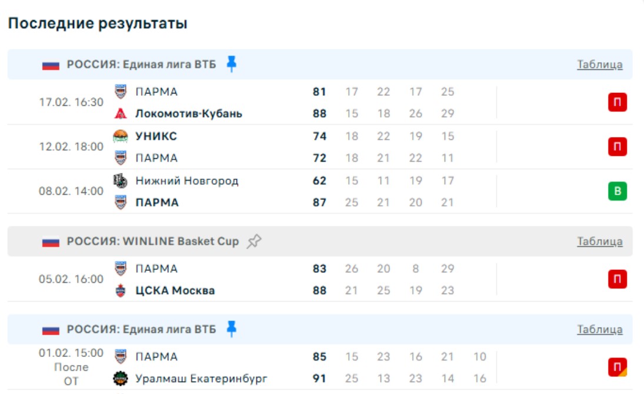Click the Уралмаш Екатеринбург team logo
The height and width of the screenshot is (394, 644).
click(121, 379)
